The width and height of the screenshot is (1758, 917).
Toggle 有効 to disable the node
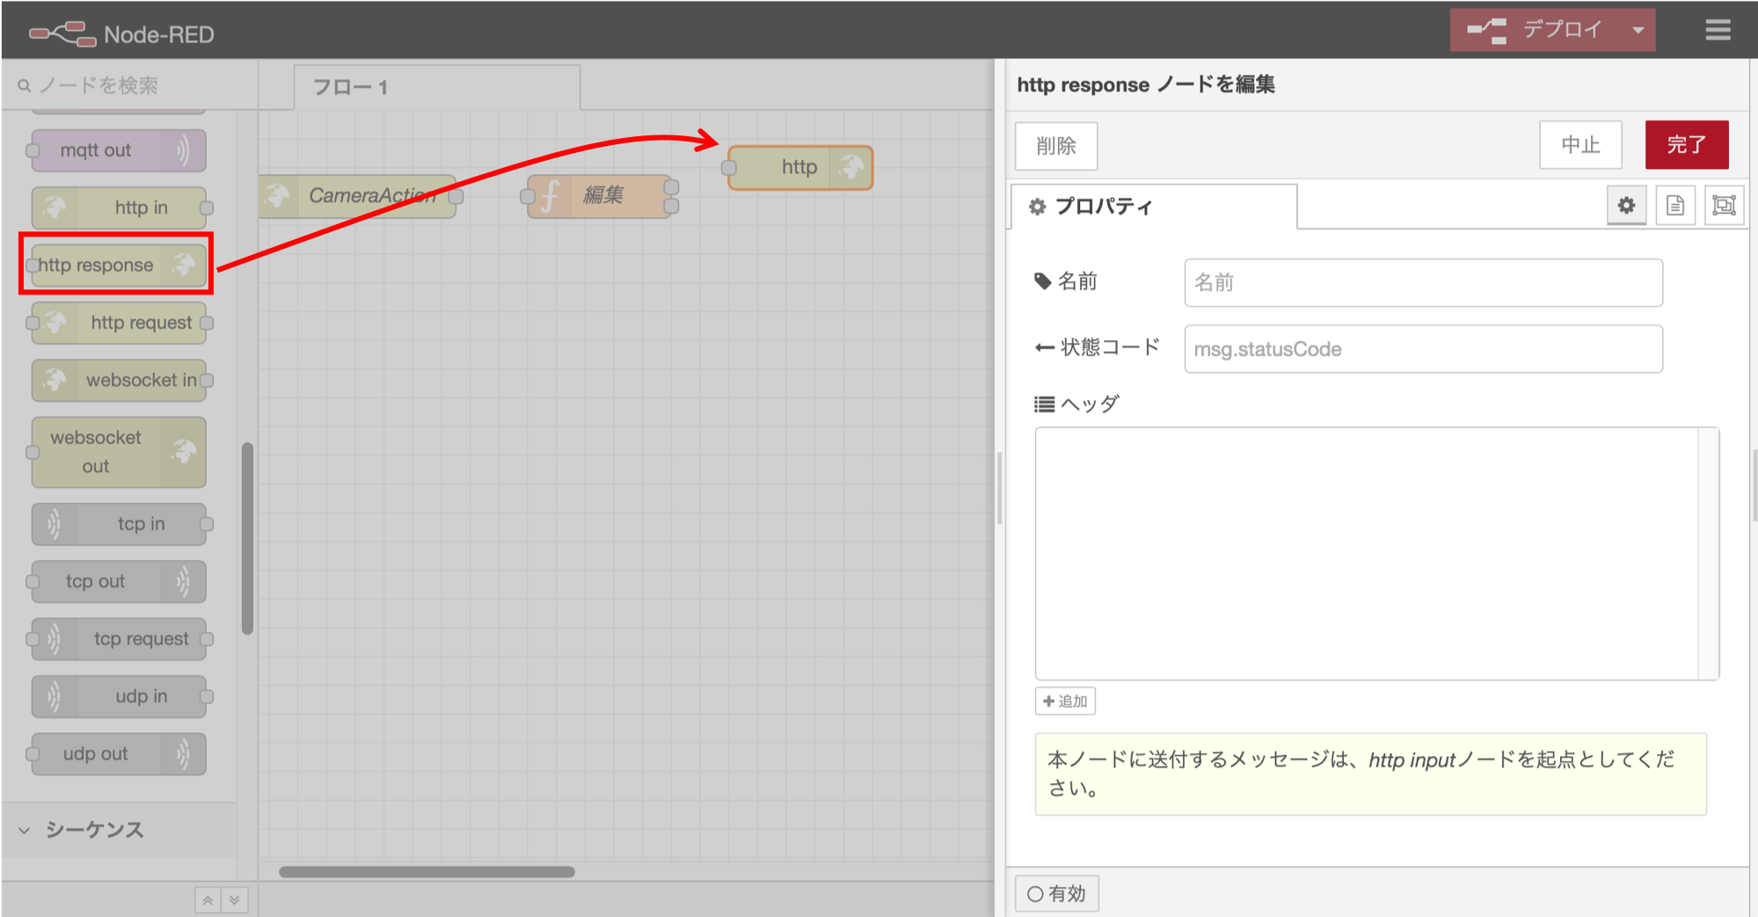[x=1056, y=892]
